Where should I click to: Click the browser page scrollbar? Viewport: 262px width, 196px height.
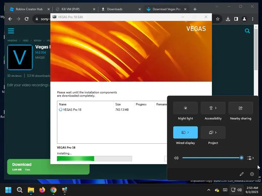(256, 49)
